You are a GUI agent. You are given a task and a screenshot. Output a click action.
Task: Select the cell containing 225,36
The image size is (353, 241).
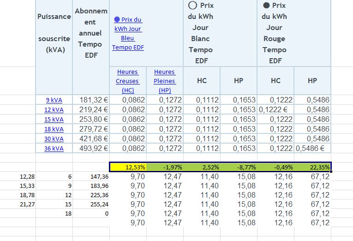[x=91, y=195]
